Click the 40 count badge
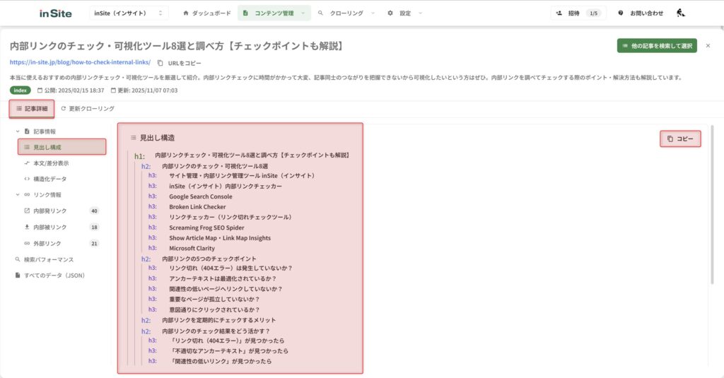This screenshot has height=378, width=724. [94, 211]
